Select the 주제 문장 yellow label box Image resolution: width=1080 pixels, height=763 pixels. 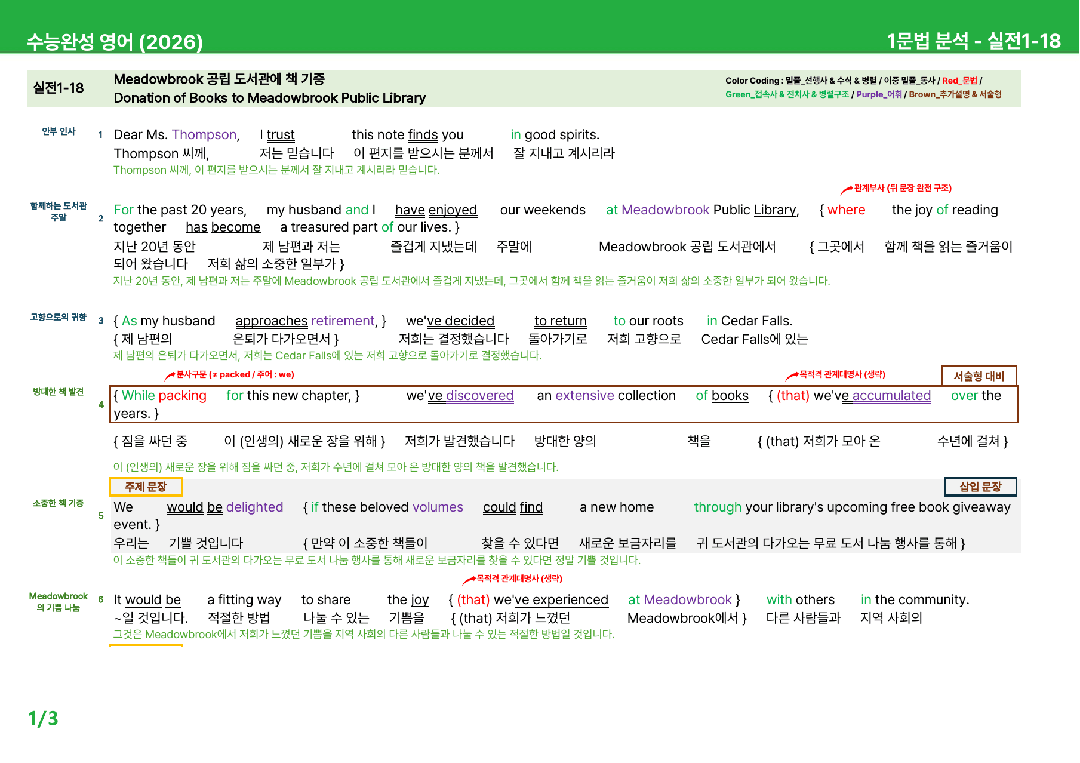146,487
